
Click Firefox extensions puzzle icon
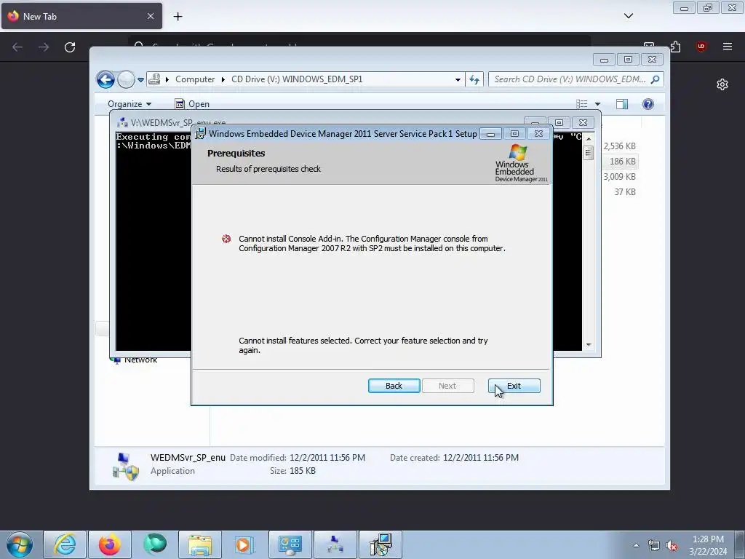click(x=675, y=46)
